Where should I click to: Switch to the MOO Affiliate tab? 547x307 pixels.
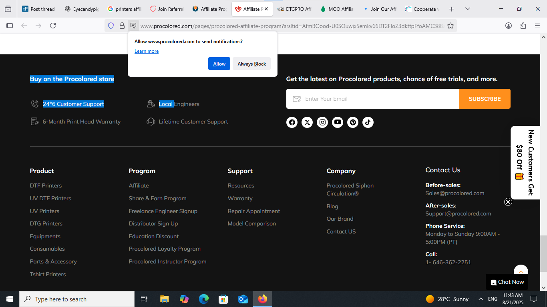click(337, 9)
